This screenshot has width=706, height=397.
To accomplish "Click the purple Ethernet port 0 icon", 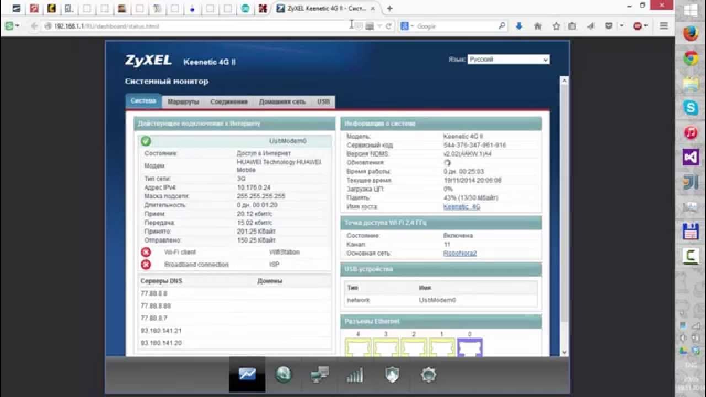I will coord(470,347).
